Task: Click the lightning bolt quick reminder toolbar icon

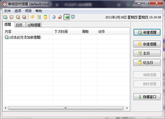Action: tap(33, 17)
